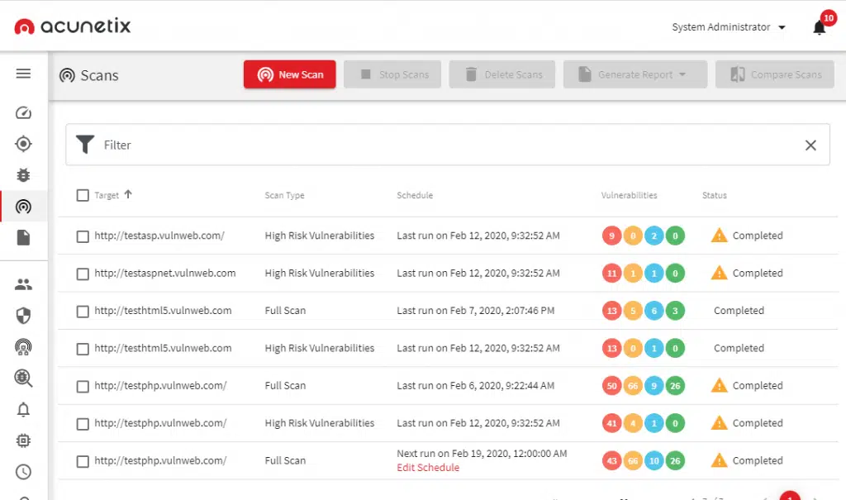Click the Acunetix logo

[73, 26]
